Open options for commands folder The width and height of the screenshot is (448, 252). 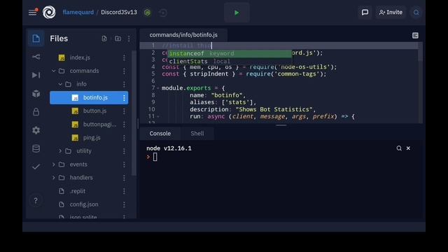coord(124,71)
